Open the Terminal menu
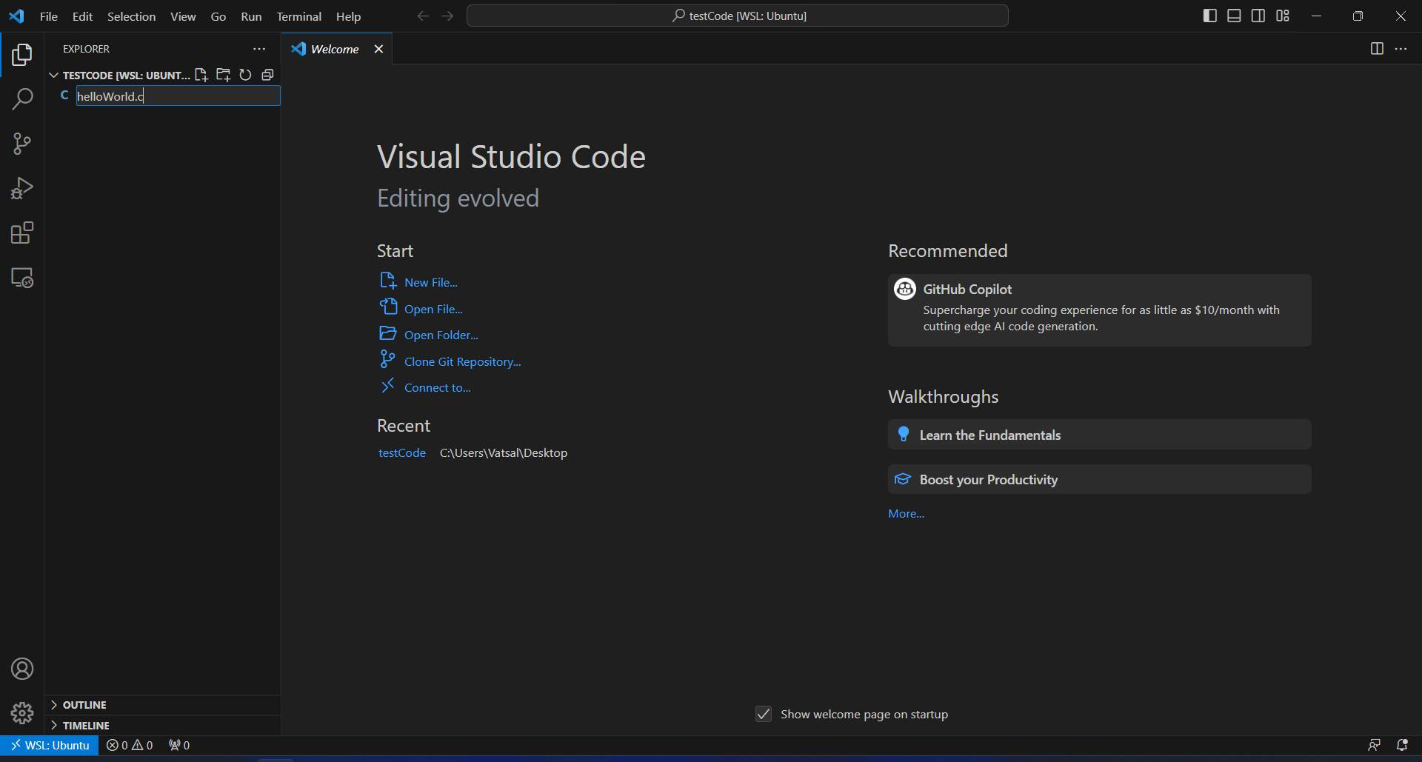Image resolution: width=1422 pixels, height=762 pixels. [x=298, y=16]
